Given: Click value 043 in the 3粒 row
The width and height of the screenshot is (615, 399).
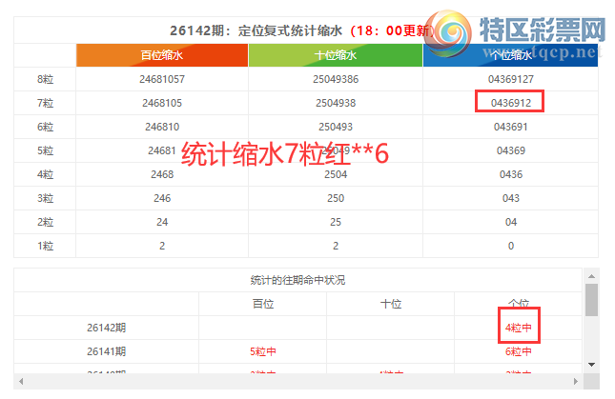Looking at the screenshot, I should tap(511, 198).
